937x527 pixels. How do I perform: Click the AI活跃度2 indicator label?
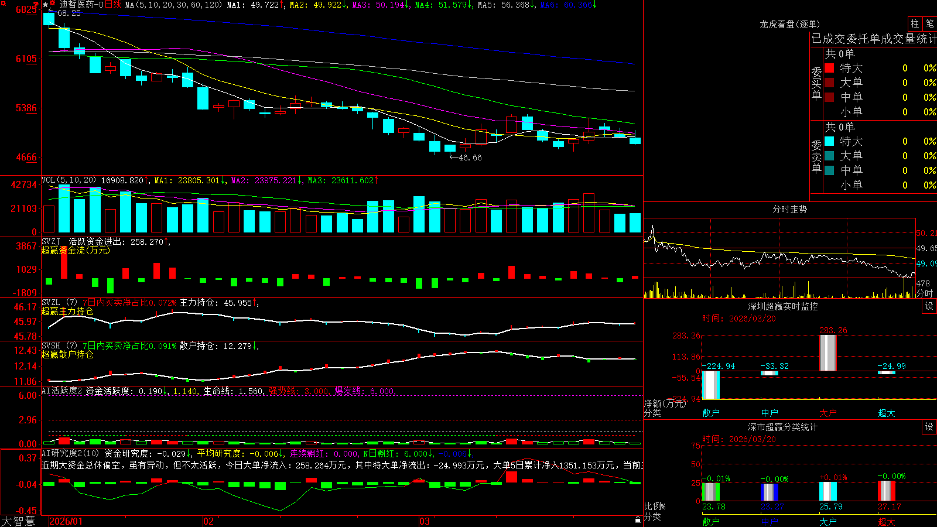pos(62,391)
